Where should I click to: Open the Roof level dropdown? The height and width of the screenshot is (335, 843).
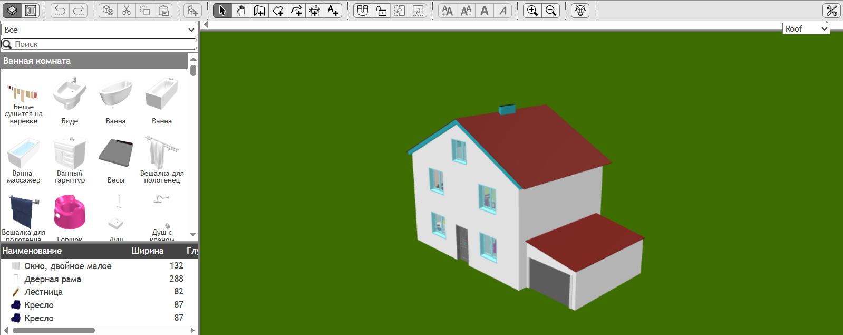coord(806,29)
